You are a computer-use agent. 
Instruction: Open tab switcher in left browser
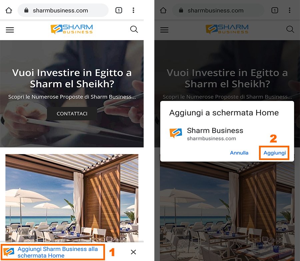[119, 10]
